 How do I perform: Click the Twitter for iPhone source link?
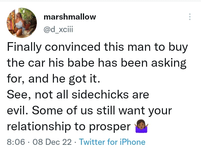(x=112, y=142)
